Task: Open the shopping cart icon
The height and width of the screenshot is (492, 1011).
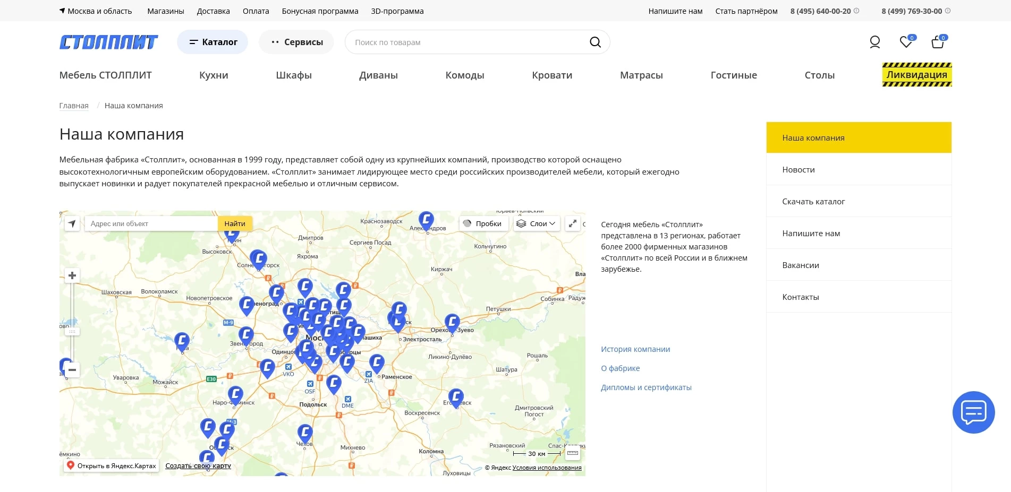Action: pyautogui.click(x=937, y=42)
